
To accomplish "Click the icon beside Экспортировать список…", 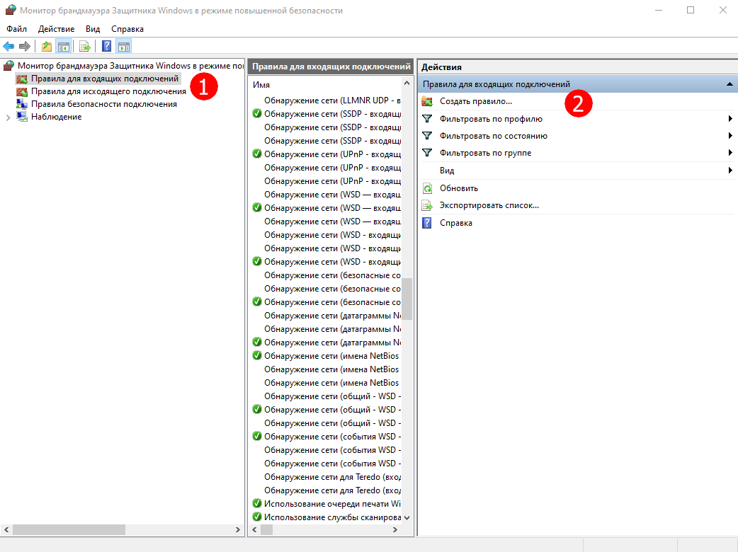I will click(427, 205).
